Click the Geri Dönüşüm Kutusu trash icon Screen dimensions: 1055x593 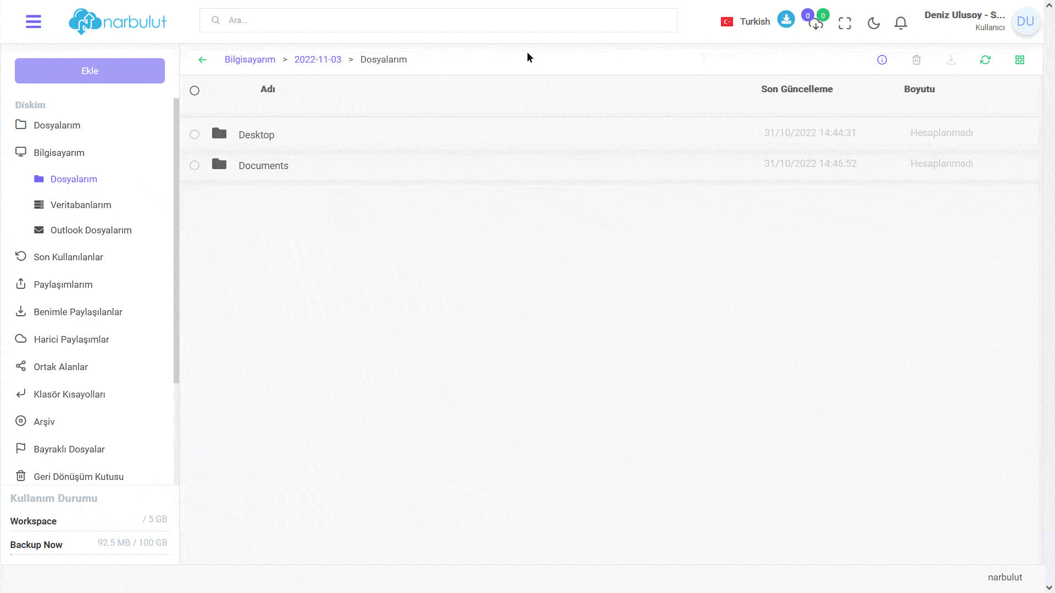[21, 475]
